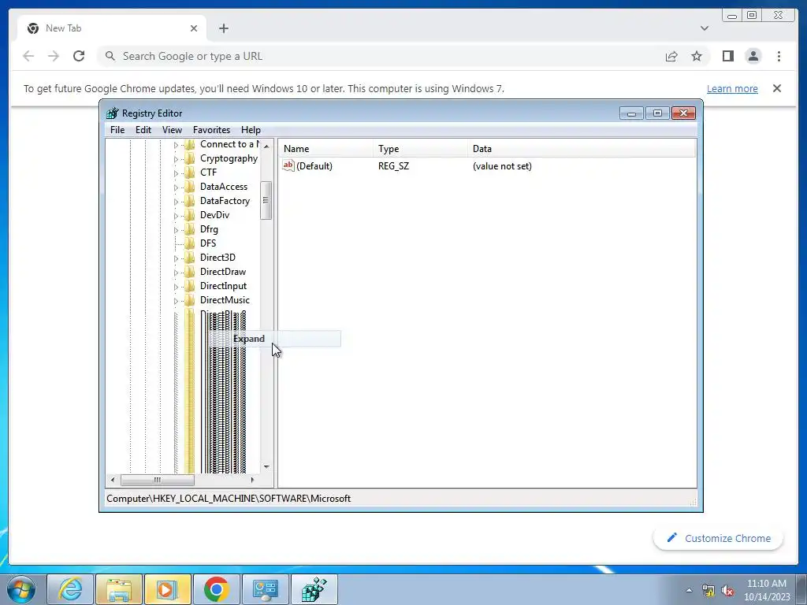807x605 pixels.
Task: Choose Expand from the context menu
Action: click(275, 339)
